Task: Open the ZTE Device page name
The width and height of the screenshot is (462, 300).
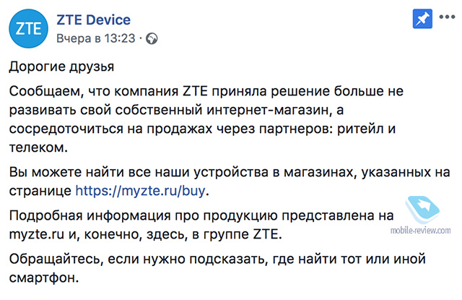Action: (93, 20)
